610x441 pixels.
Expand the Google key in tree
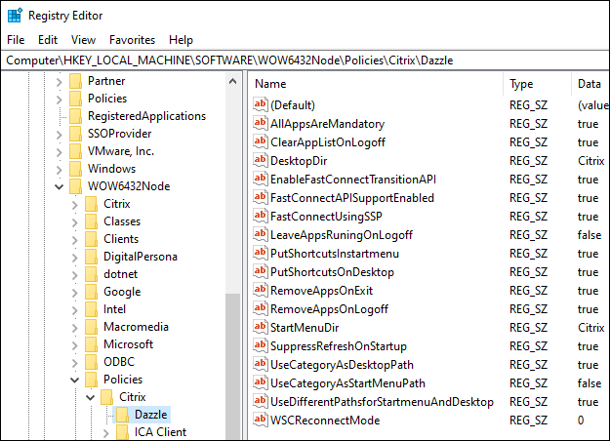(x=76, y=292)
